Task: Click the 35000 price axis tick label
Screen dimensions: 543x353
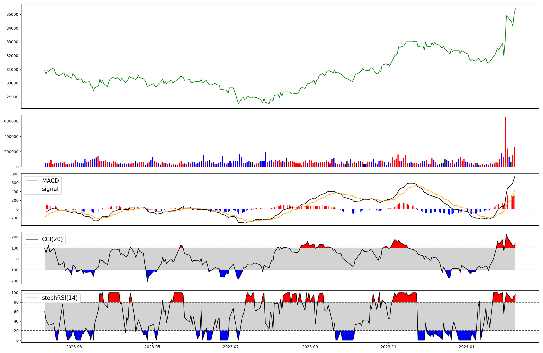Action: (x=12, y=14)
